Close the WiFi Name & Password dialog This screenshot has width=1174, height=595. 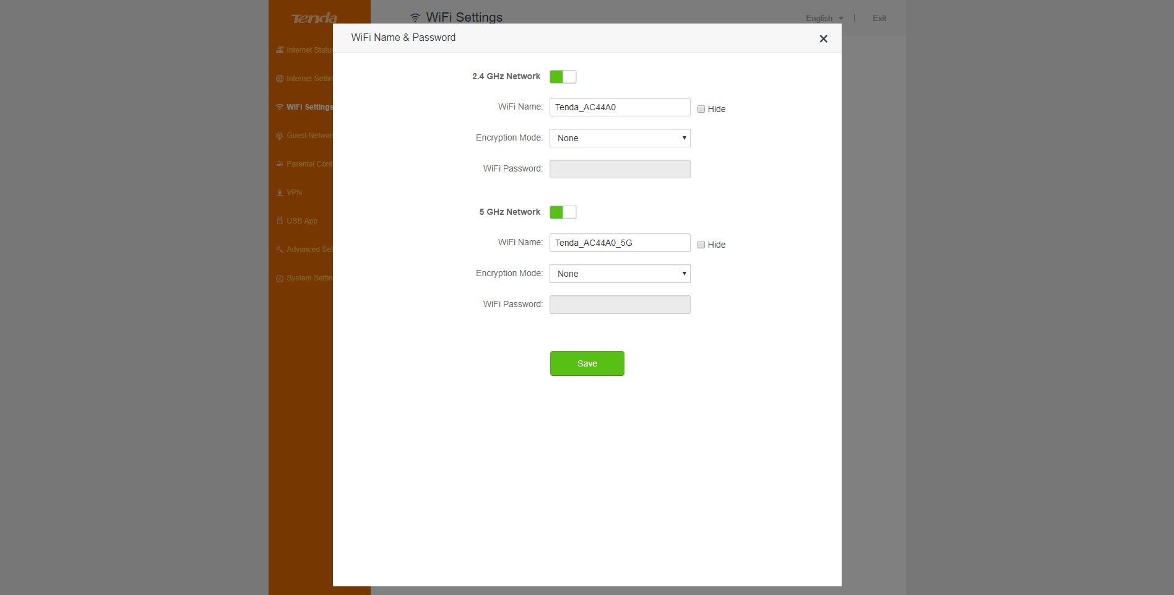823,39
